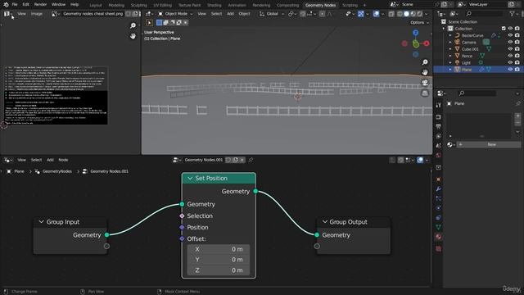The height and width of the screenshot is (295, 524).
Task: Click the Z axis gizmo circle
Action: point(415,33)
